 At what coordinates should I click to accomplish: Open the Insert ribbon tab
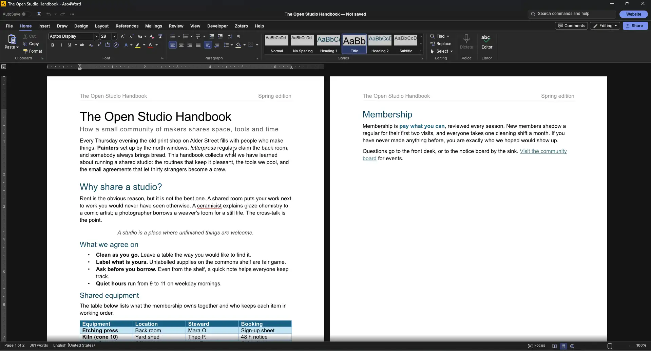[44, 26]
